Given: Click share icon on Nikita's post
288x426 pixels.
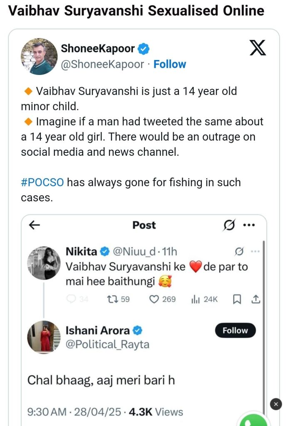Looking at the screenshot, I should [x=256, y=299].
